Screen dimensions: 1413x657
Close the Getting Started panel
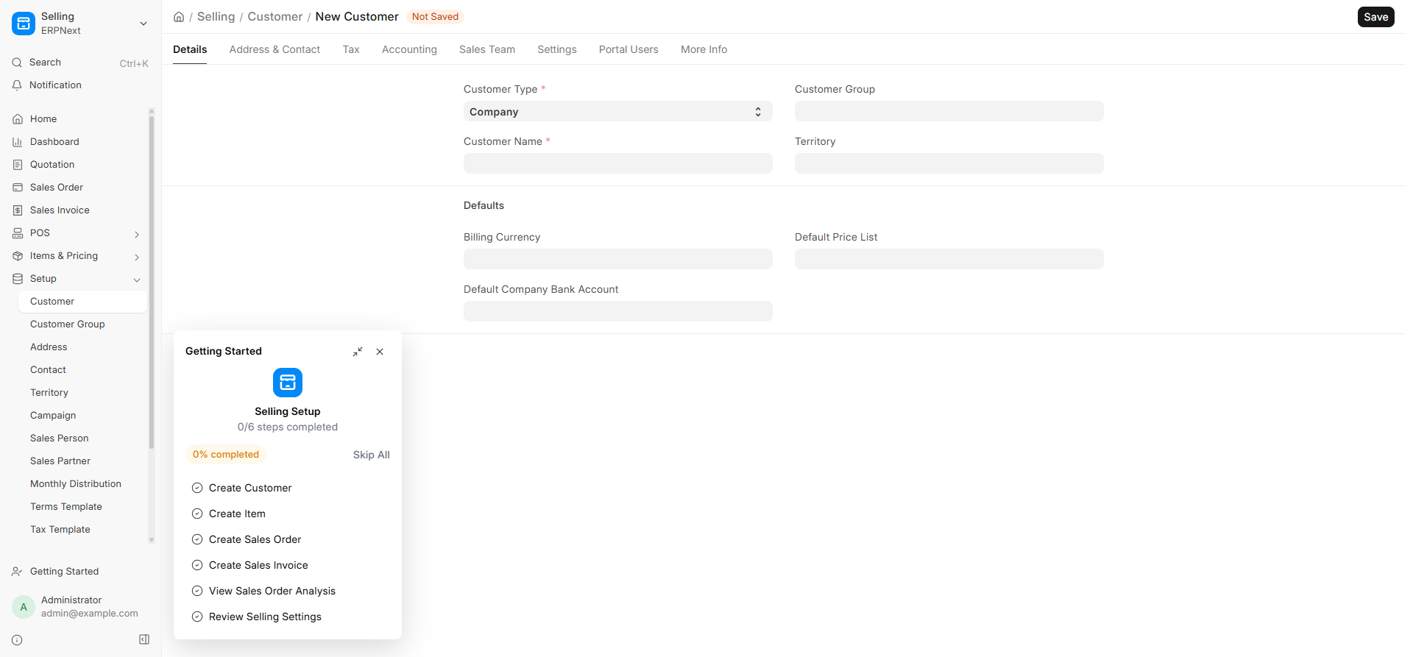380,352
